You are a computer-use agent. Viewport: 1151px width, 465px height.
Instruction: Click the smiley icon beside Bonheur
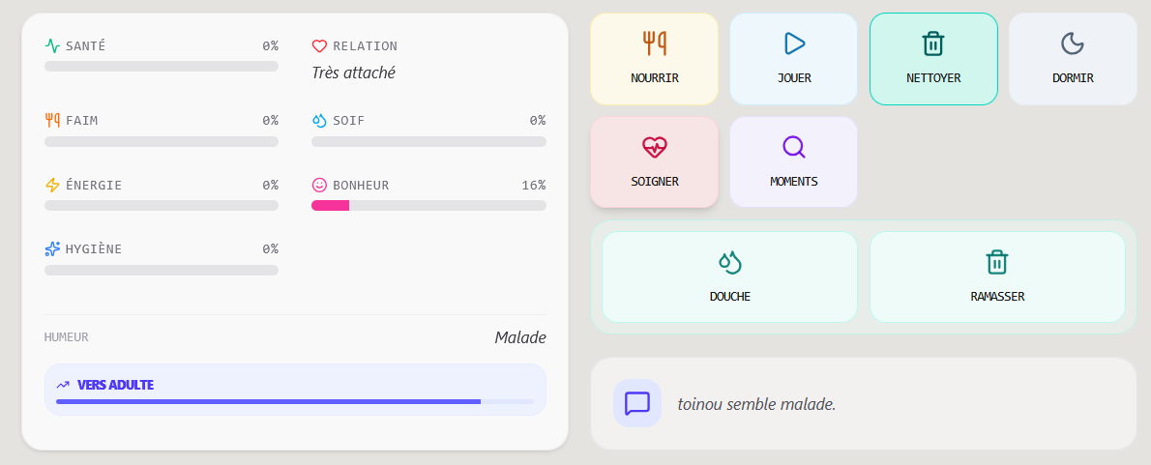[319, 185]
